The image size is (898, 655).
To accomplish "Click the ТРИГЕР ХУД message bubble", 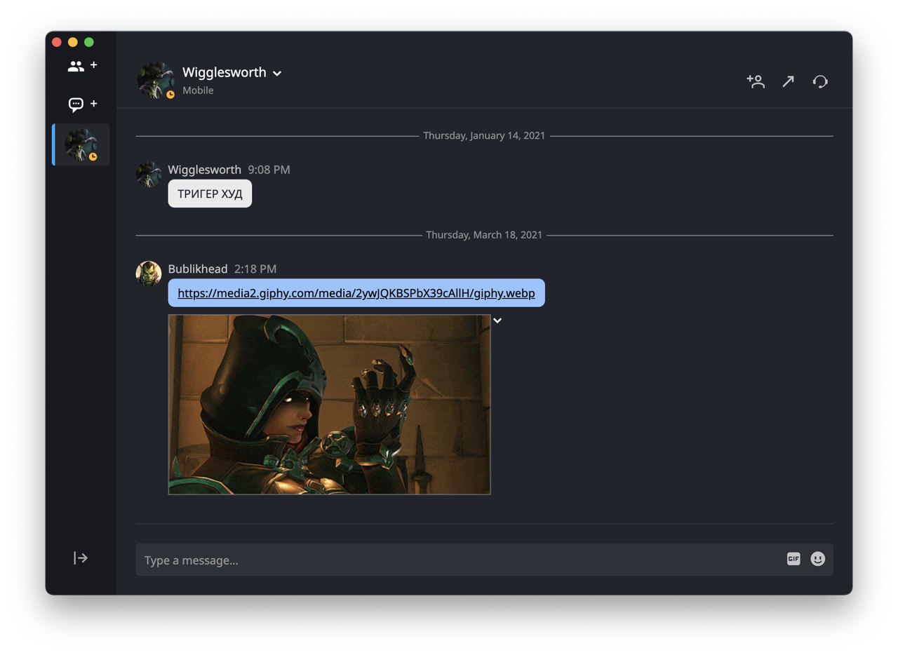I will (x=210, y=194).
